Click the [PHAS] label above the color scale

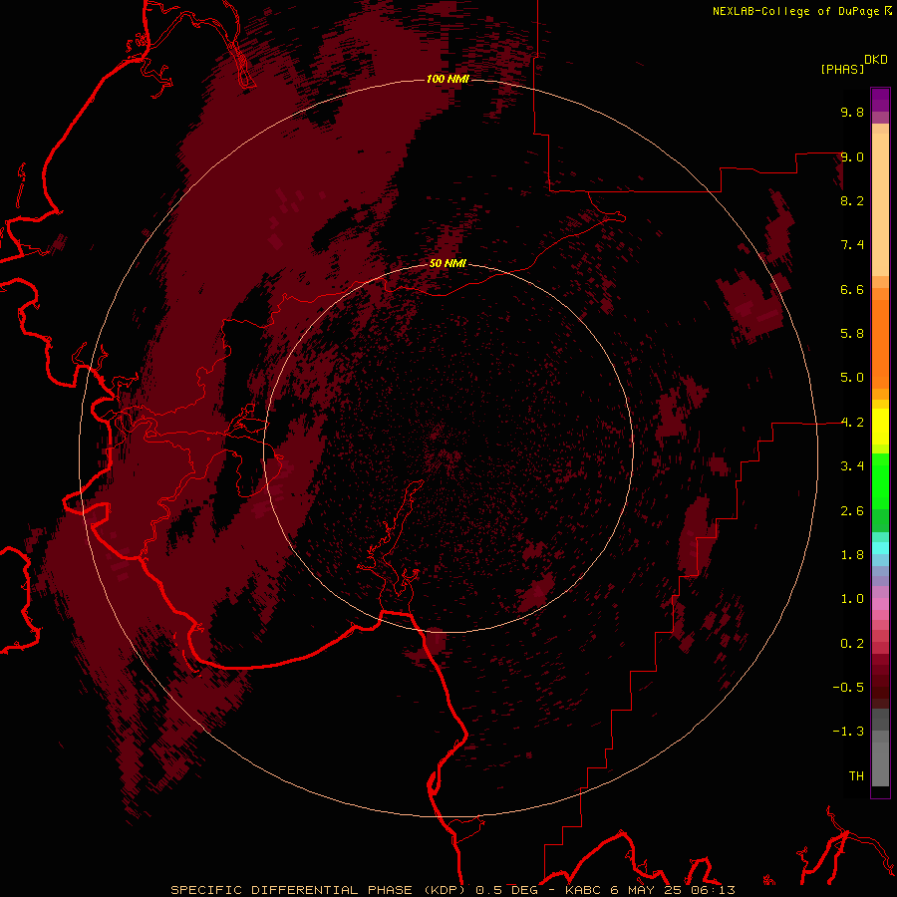[x=842, y=69]
